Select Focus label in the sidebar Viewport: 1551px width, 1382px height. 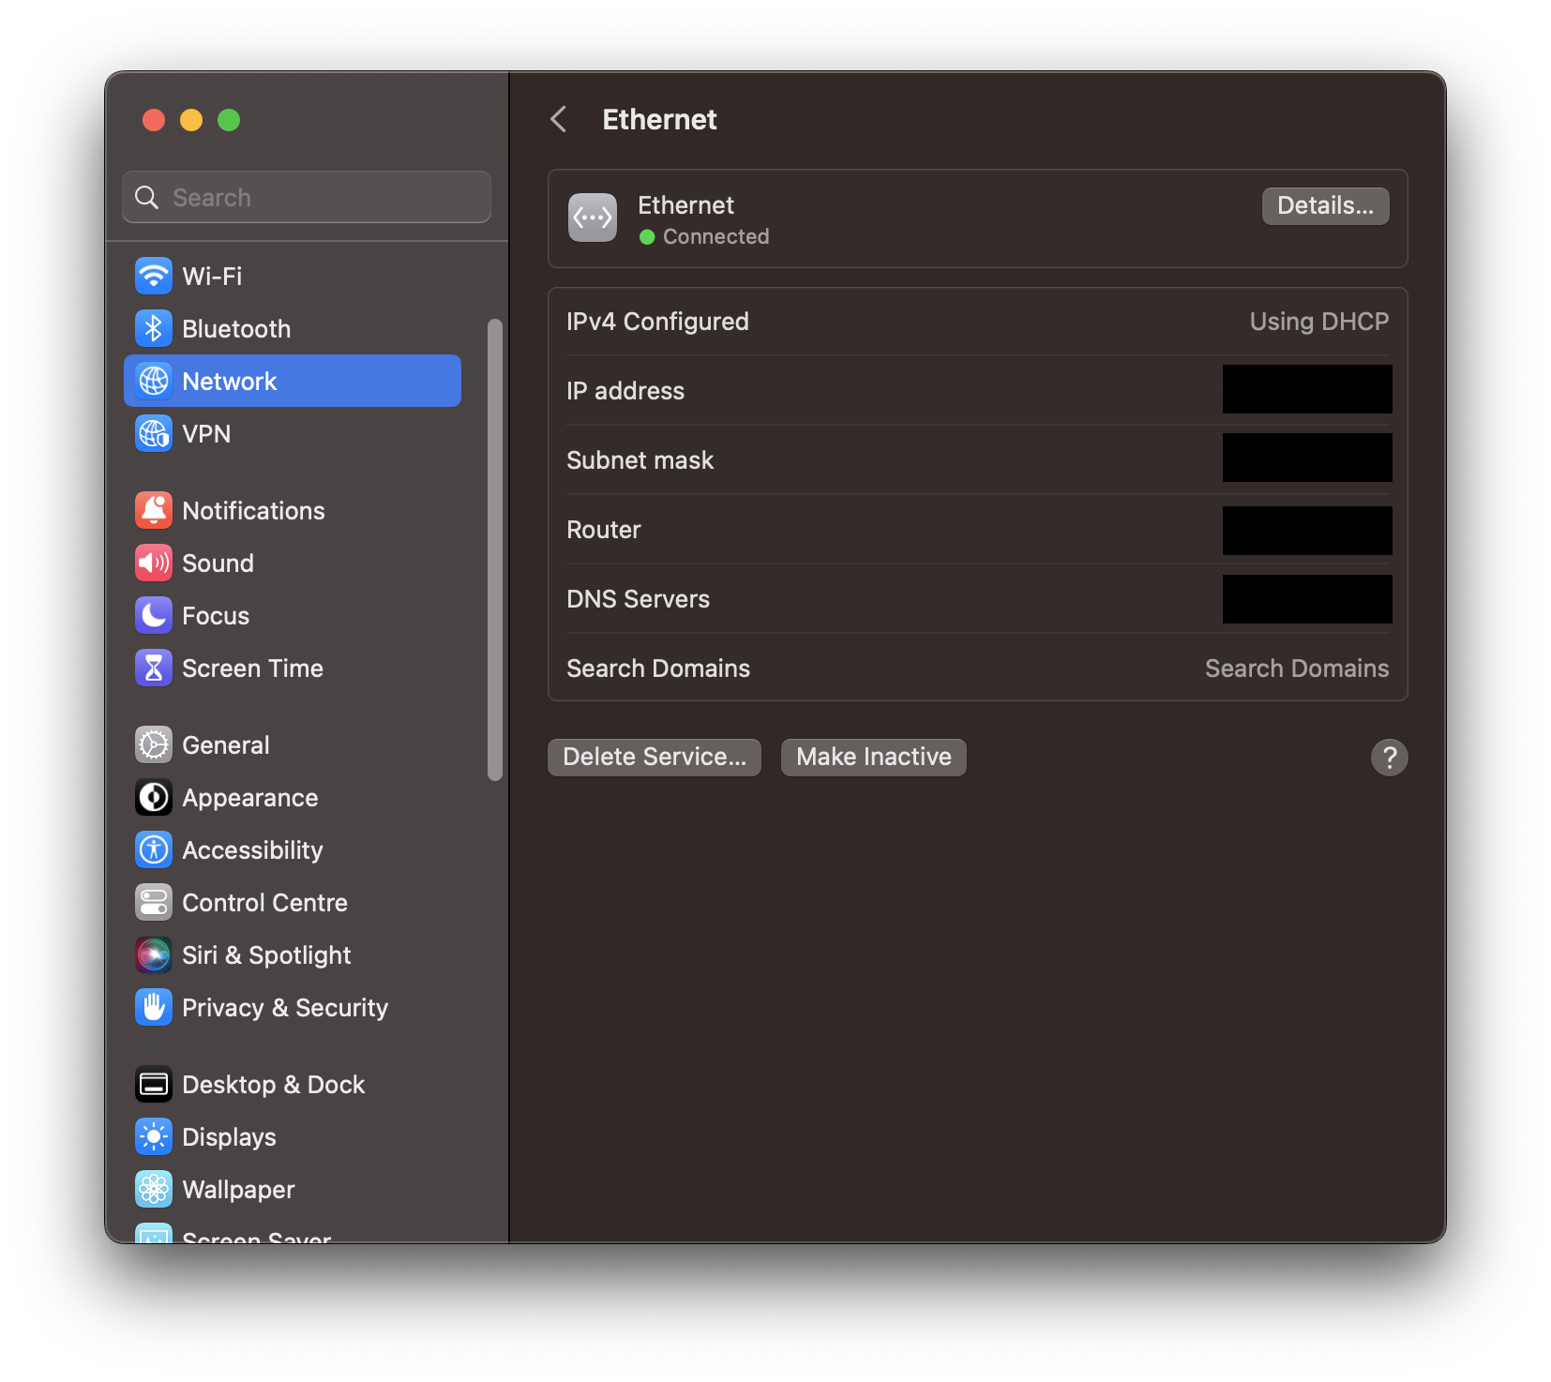pyautogui.click(x=216, y=615)
